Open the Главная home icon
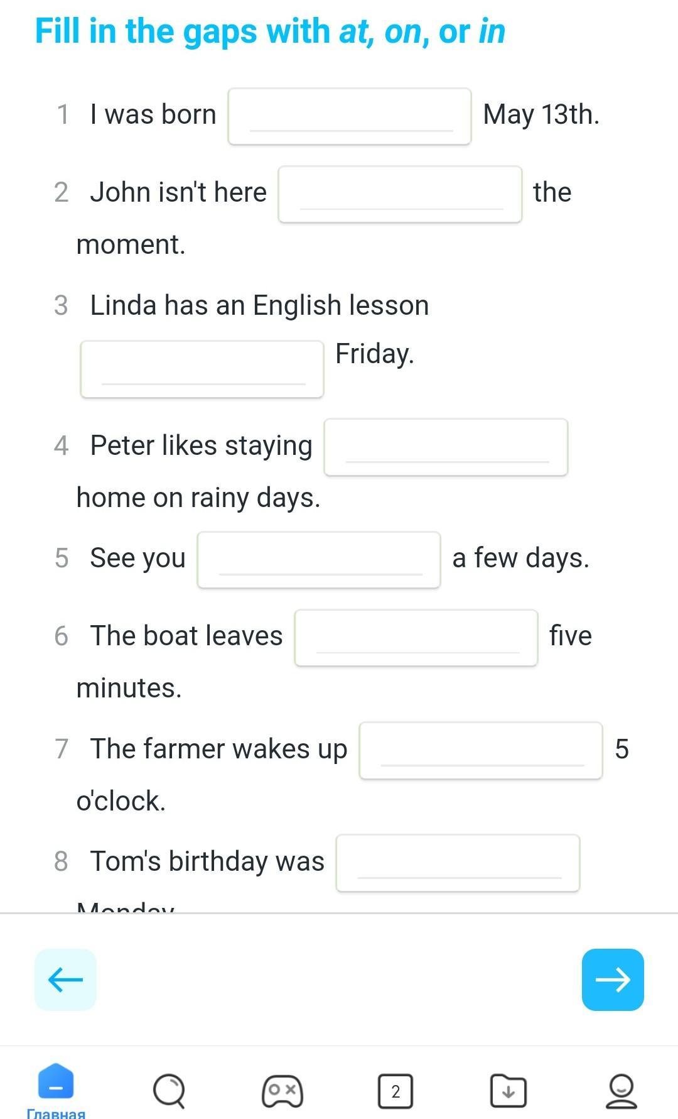 click(56, 1082)
